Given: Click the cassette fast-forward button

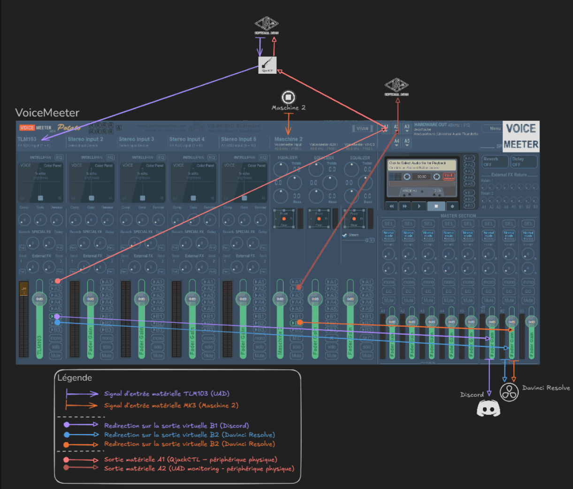Looking at the screenshot, I should pos(405,206).
